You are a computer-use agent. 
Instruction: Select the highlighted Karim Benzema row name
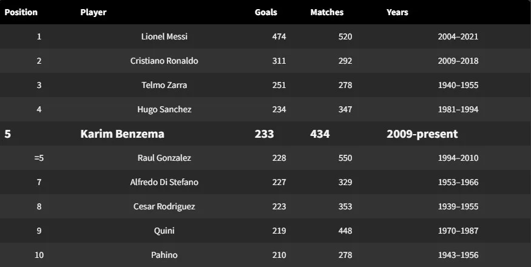(122, 134)
